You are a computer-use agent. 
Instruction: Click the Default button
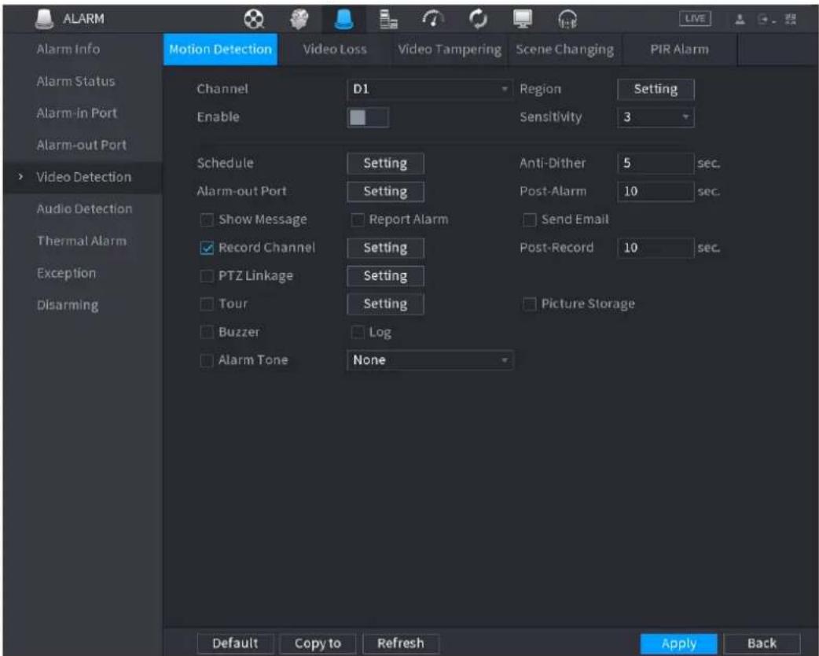point(235,643)
